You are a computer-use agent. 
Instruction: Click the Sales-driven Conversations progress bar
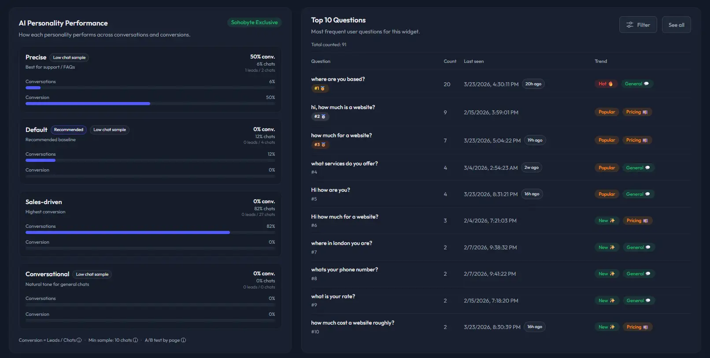(x=150, y=233)
